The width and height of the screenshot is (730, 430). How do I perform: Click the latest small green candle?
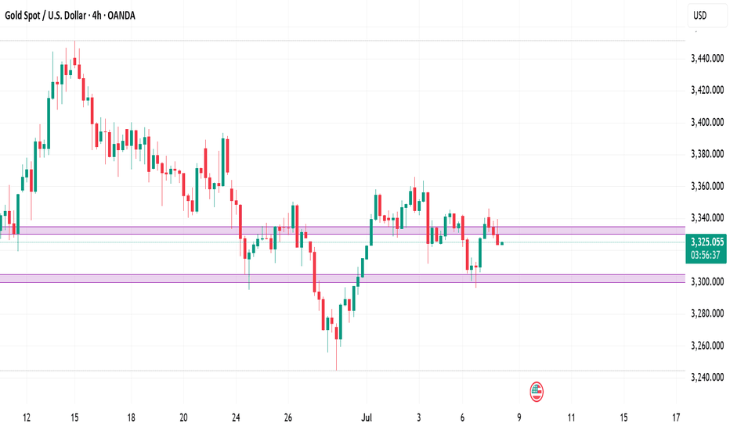click(x=502, y=243)
